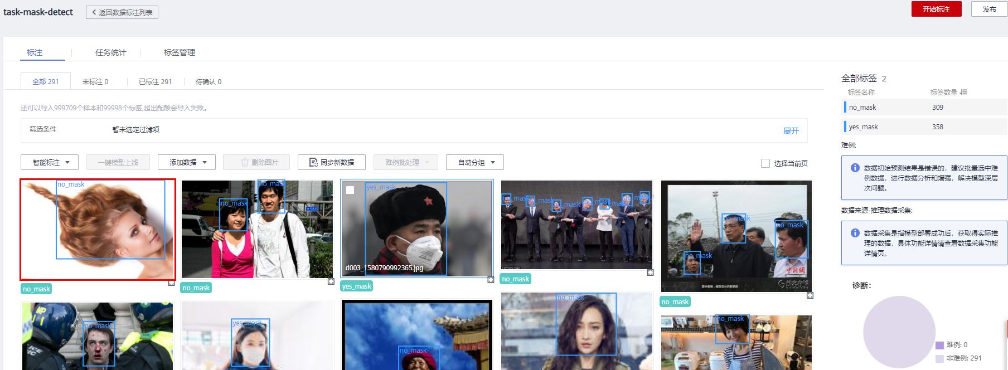
Task: Select the yes_mask label row
Action: tap(892, 126)
